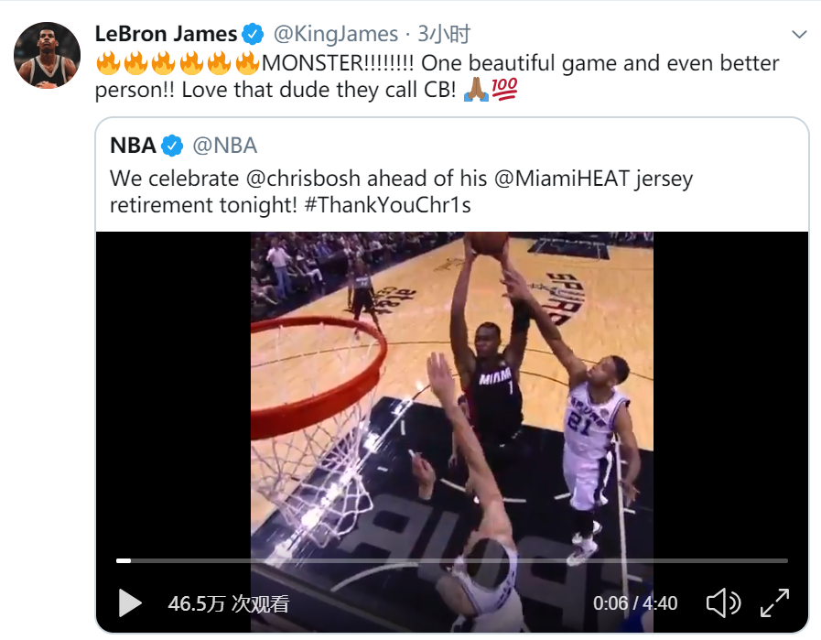Click the verified badge next to NBA

(172, 145)
